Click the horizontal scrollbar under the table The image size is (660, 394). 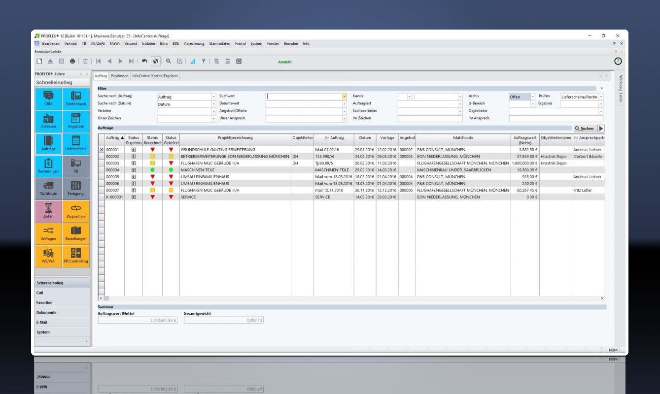pos(351,298)
